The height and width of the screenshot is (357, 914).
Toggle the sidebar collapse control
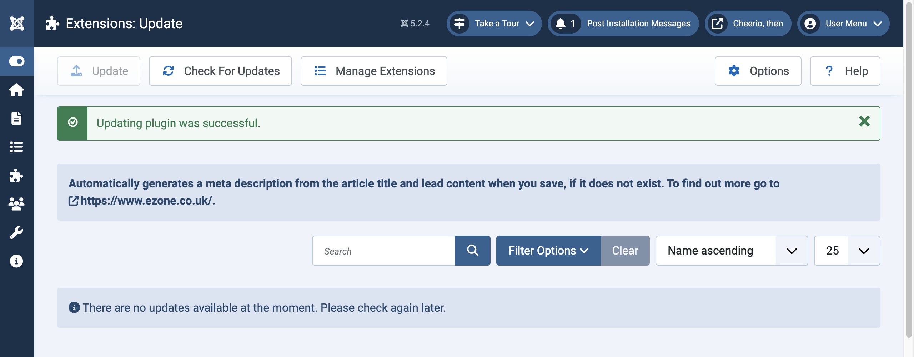(17, 61)
